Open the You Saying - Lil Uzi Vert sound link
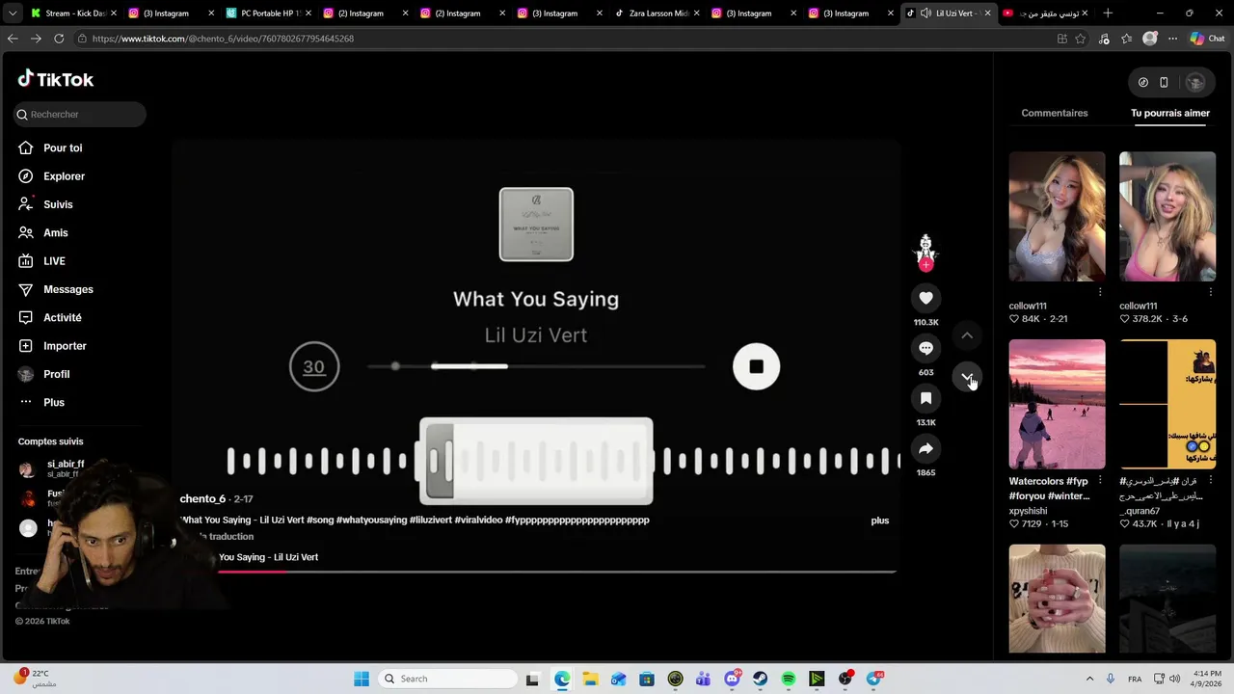The height and width of the screenshot is (694, 1234). coord(268,557)
